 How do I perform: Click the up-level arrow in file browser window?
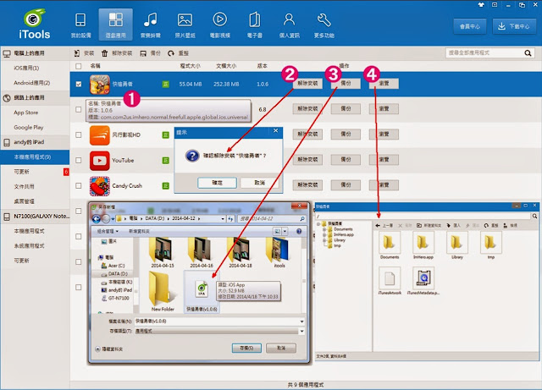pyautogui.click(x=378, y=226)
